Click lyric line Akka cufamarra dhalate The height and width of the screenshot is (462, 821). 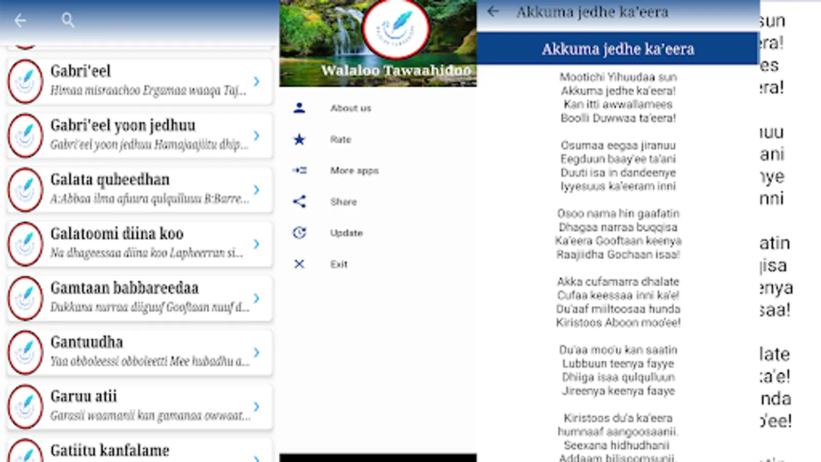point(618,282)
